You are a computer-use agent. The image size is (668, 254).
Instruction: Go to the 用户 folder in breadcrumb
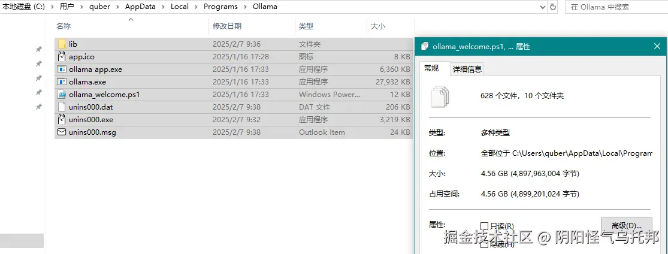[67, 7]
